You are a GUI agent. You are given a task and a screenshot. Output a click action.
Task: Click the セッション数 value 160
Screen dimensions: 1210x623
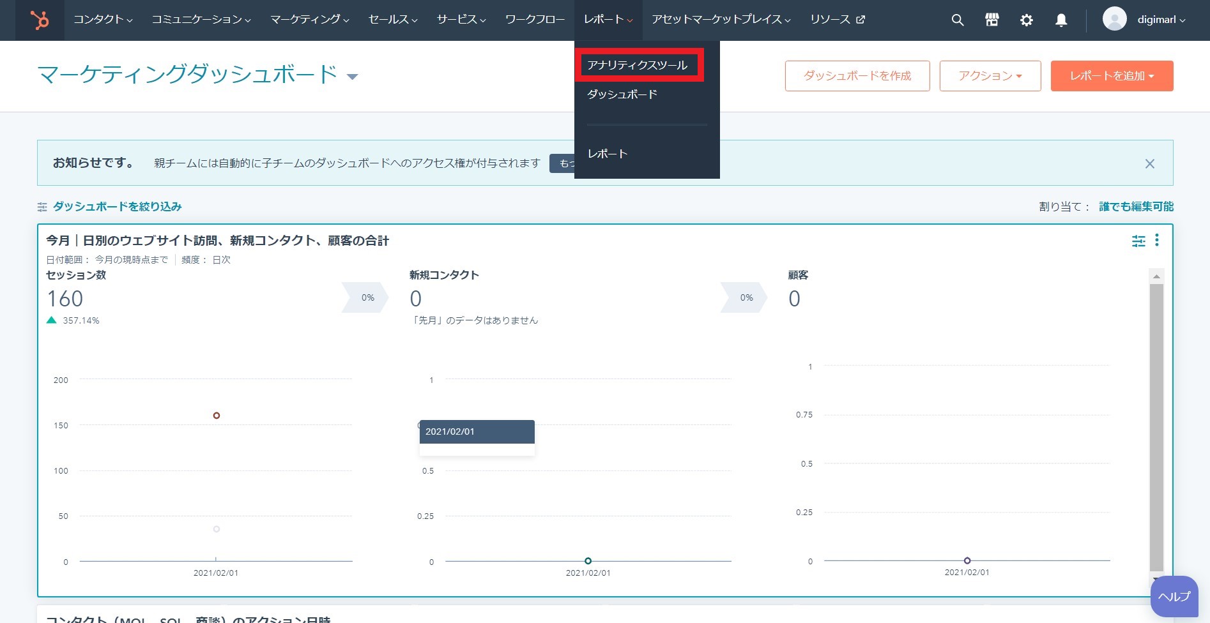click(65, 299)
